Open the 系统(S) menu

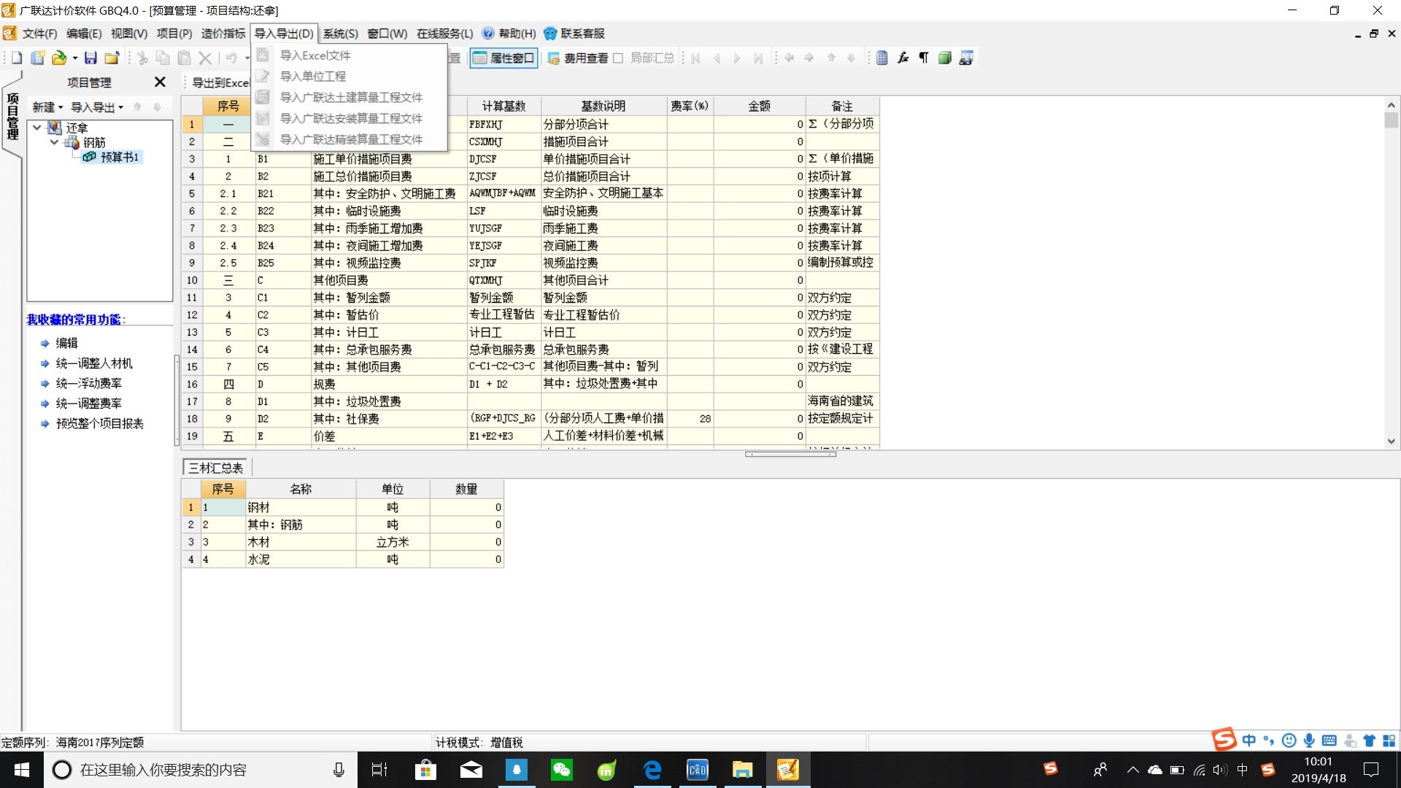point(340,34)
